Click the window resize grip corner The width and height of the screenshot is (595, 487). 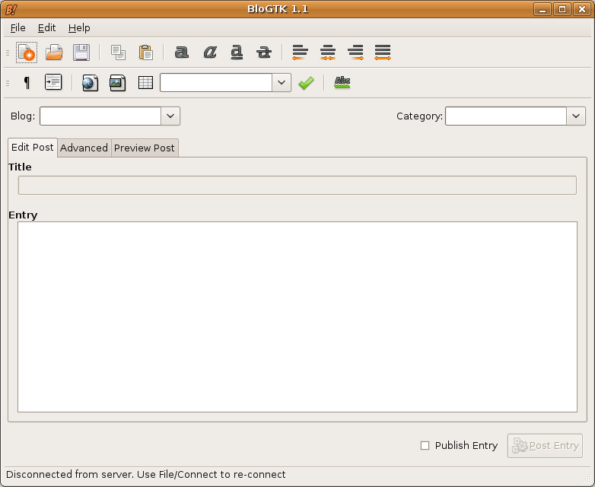[587, 479]
